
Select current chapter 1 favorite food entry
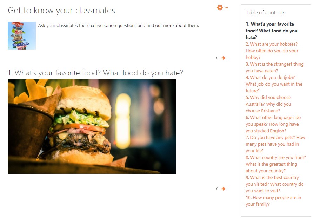coord(271,31)
